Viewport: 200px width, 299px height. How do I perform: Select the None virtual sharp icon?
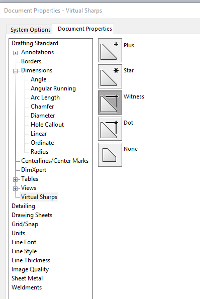[x=110, y=155]
